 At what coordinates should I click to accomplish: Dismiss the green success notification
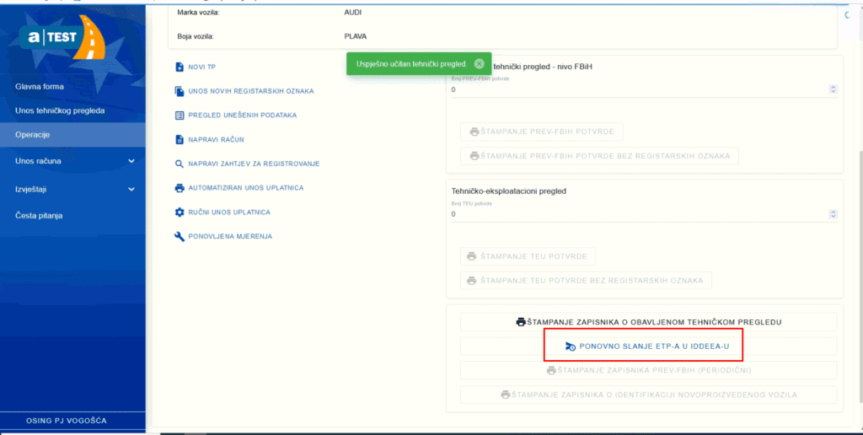click(x=479, y=63)
